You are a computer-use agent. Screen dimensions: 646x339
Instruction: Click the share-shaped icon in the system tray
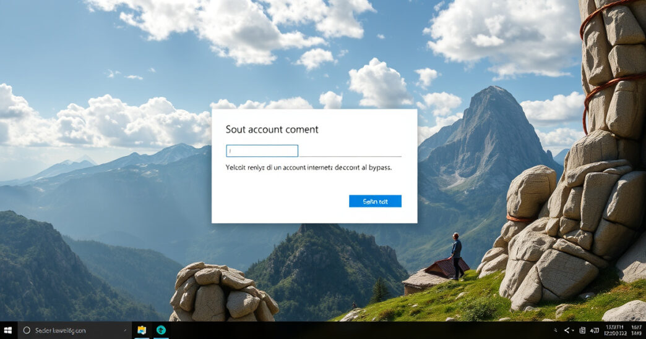coord(566,331)
